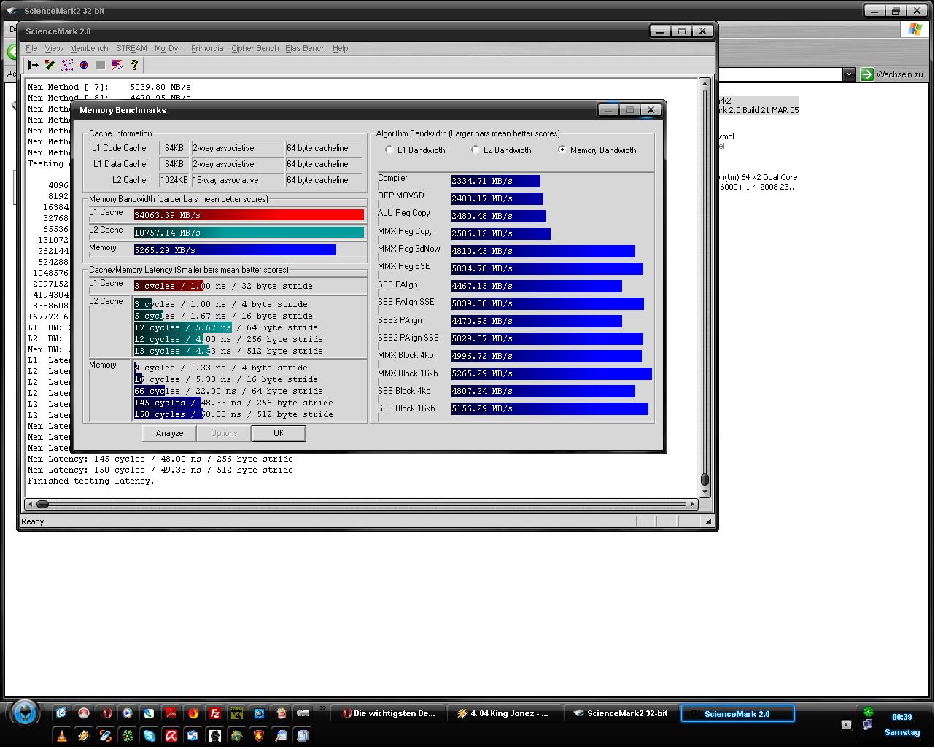Click the Finished testing latency. log line

click(91, 481)
